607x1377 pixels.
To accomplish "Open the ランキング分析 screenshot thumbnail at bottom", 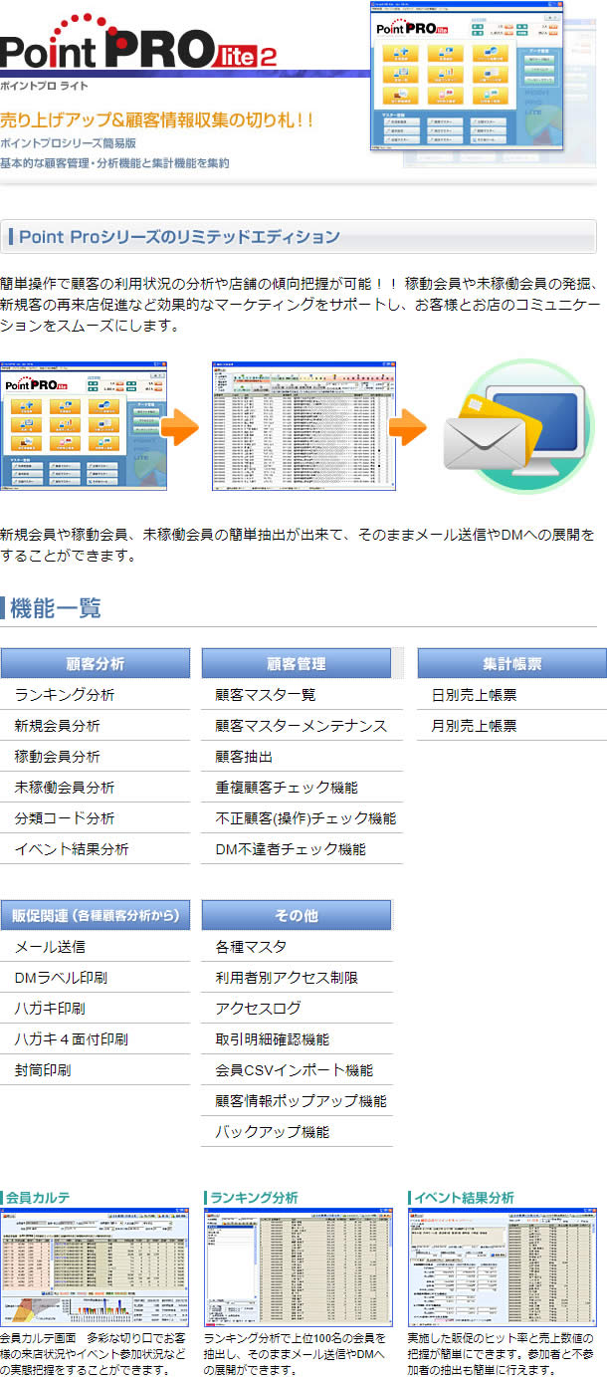I will pos(299,1267).
